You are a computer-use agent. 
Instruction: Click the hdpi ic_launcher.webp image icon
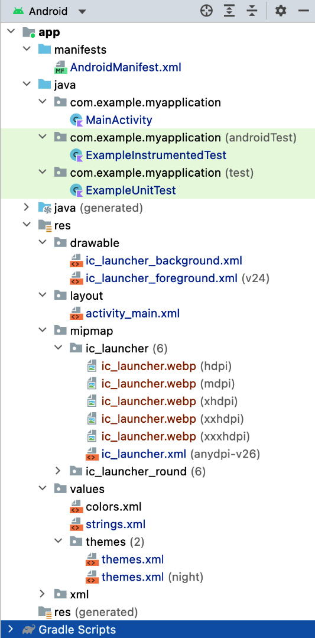(92, 366)
